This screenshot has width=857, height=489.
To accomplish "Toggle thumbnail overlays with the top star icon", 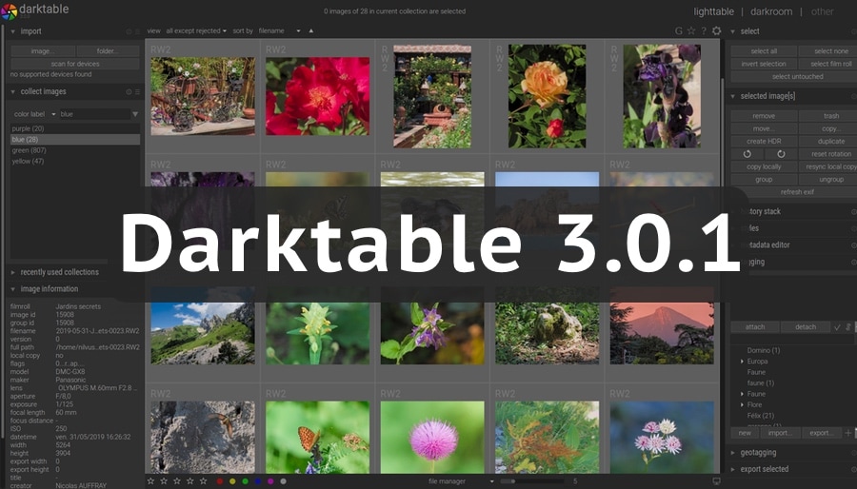I will point(691,31).
